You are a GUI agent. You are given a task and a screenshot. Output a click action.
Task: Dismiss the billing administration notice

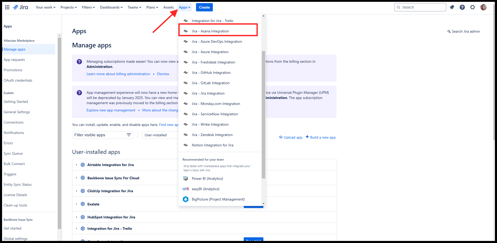click(x=163, y=74)
